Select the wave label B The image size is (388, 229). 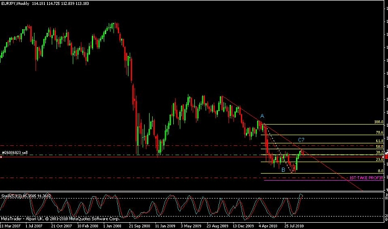click(x=283, y=170)
